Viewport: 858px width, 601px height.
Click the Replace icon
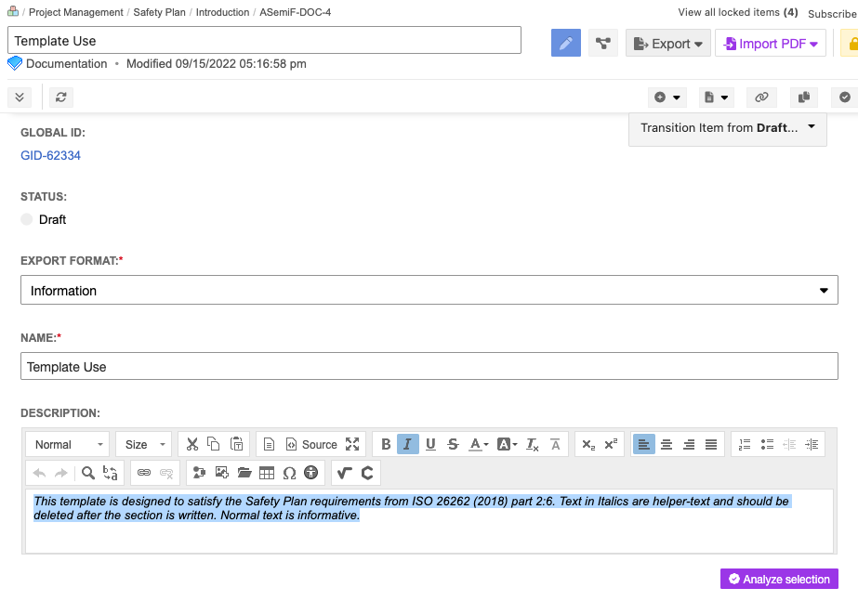[110, 473]
